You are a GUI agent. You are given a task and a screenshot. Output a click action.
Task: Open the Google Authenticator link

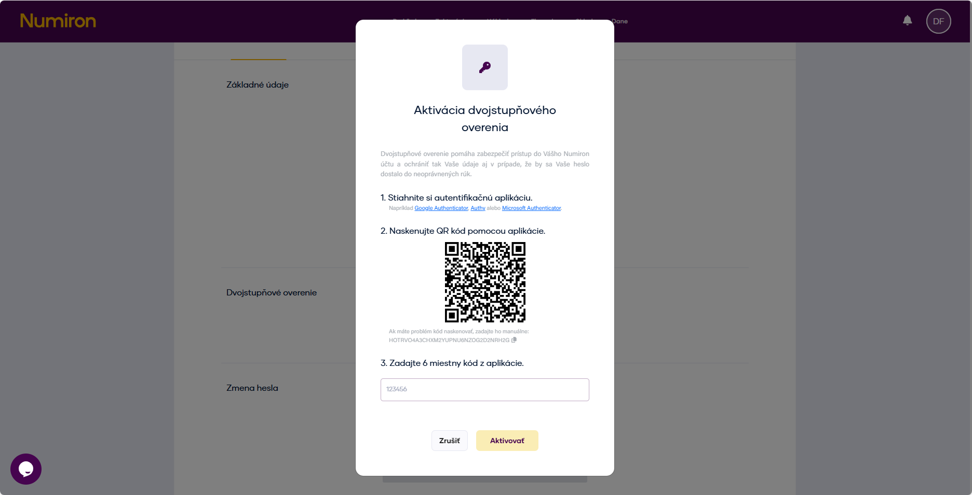tap(441, 208)
